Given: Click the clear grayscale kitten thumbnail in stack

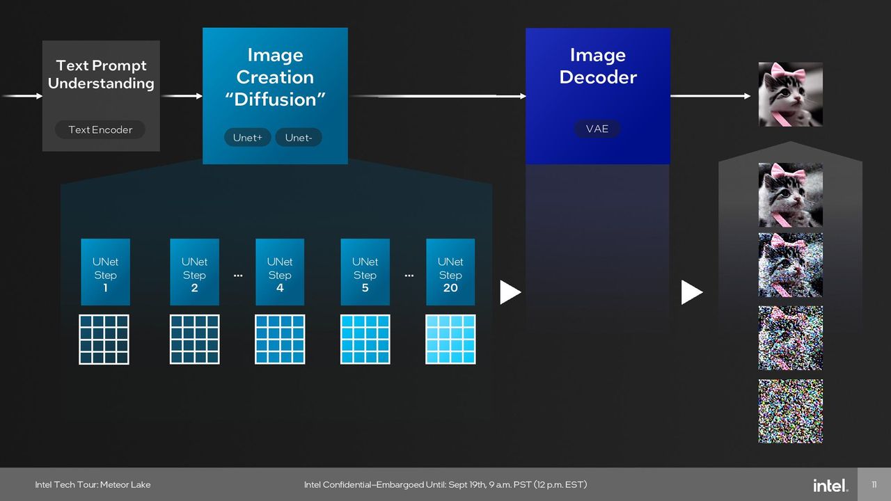Looking at the screenshot, I should (791, 195).
